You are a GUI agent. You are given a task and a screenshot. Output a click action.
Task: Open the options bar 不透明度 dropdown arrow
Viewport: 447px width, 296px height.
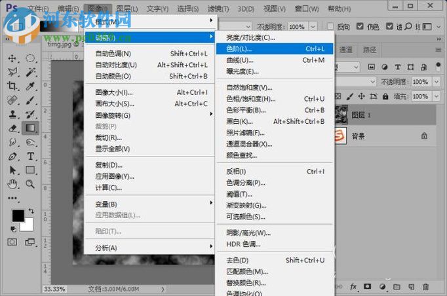(x=313, y=27)
